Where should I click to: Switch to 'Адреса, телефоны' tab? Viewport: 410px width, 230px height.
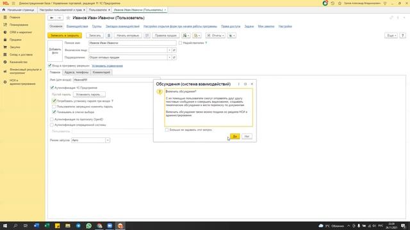(77, 72)
